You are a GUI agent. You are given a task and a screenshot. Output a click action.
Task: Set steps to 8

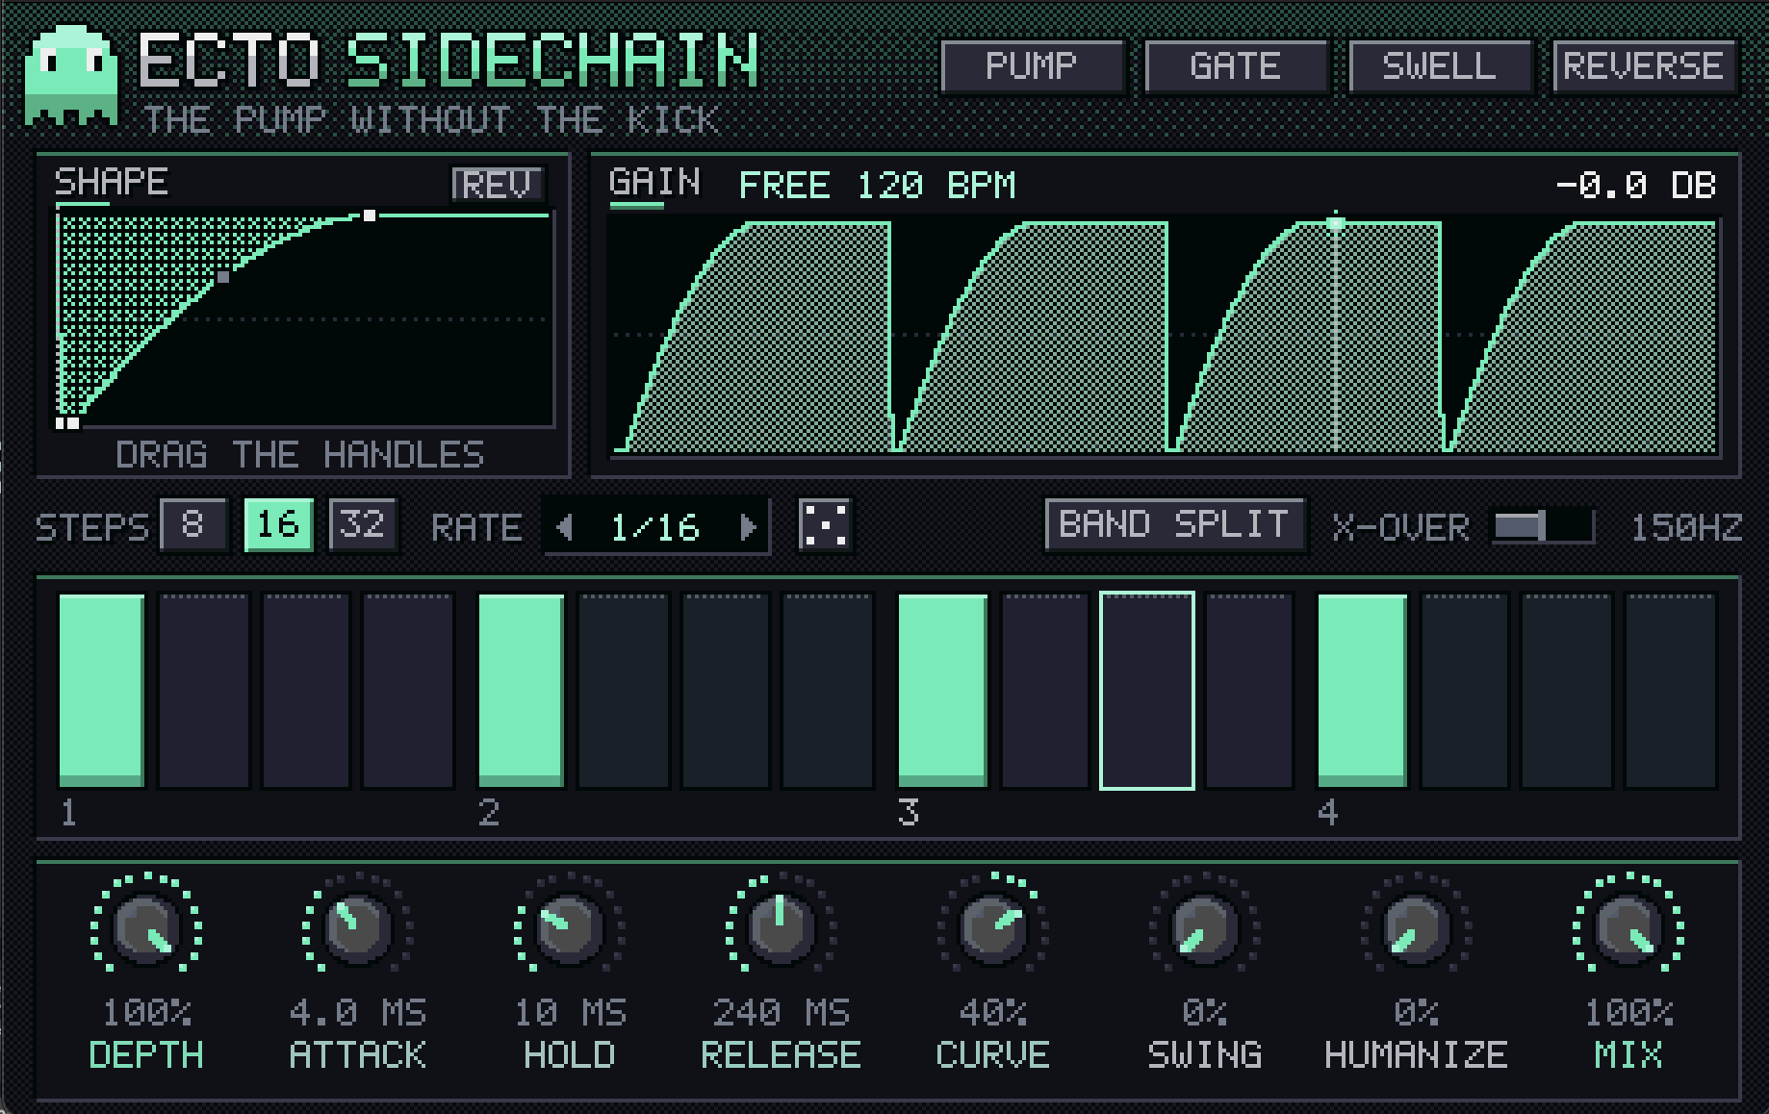(x=192, y=525)
